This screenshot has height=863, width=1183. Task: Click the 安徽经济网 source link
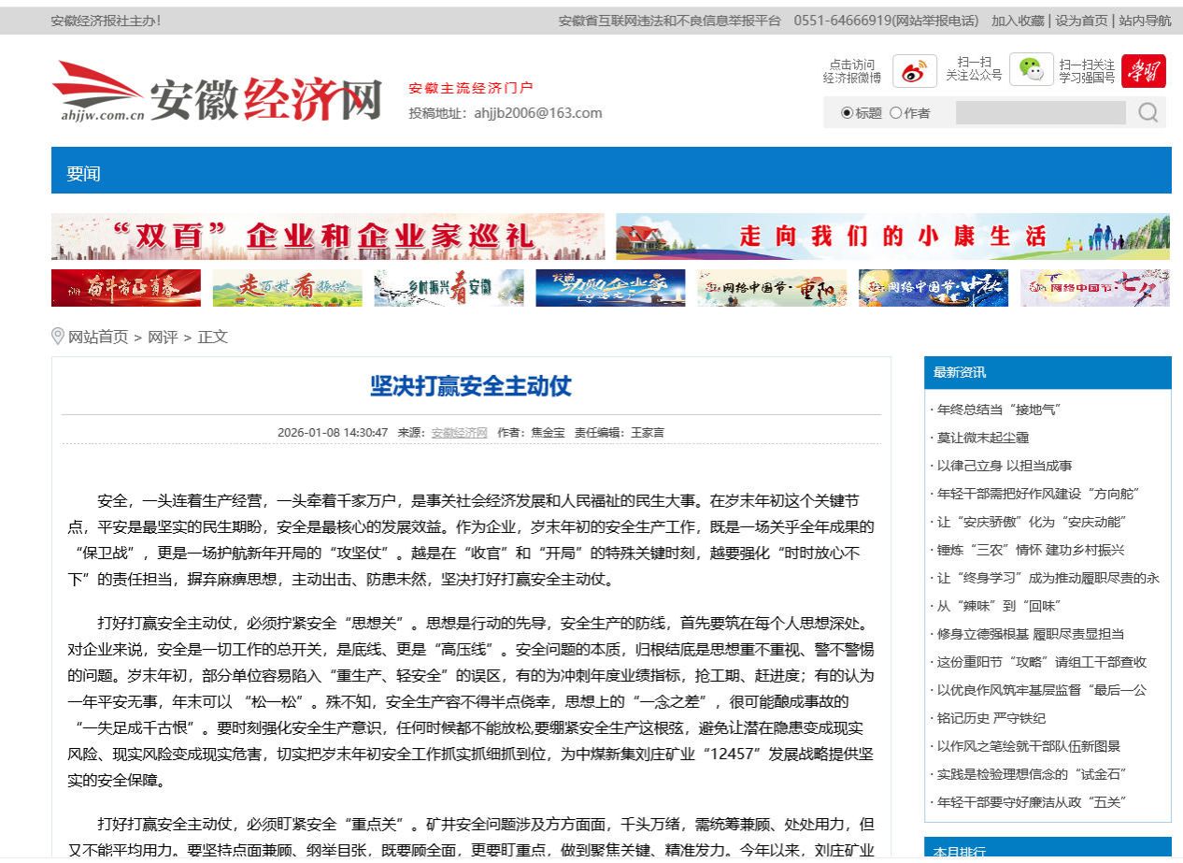pos(459,433)
